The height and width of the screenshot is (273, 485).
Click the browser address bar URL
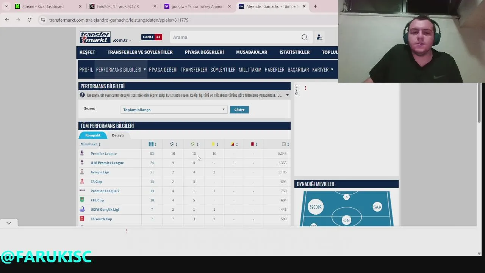(119, 20)
